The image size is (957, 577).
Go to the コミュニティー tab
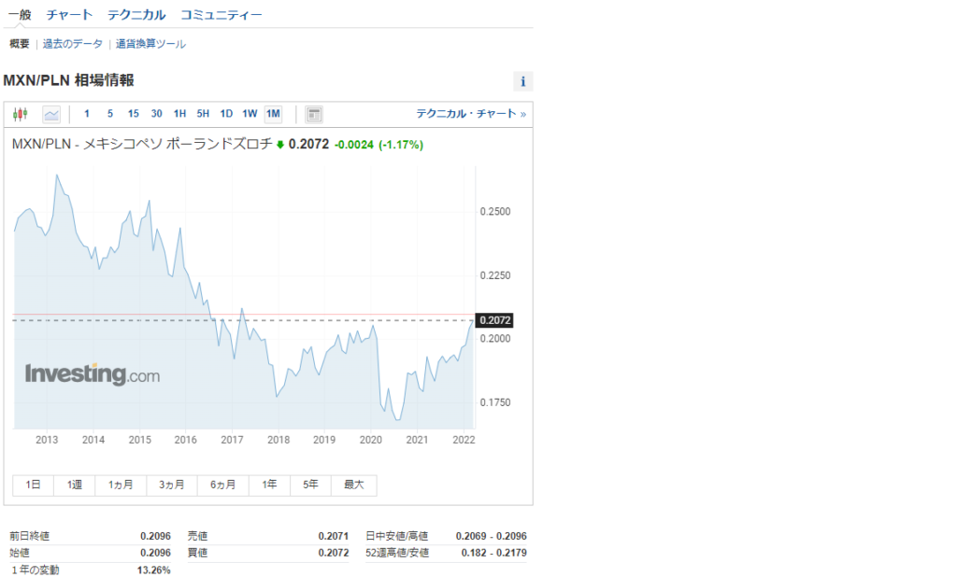pos(221,15)
